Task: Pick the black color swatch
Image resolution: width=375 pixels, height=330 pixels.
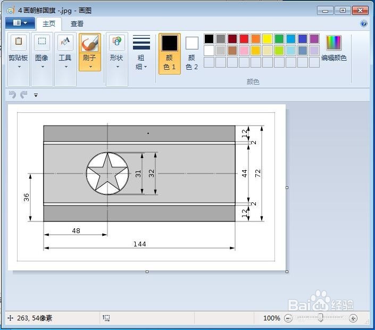Action: tap(209, 39)
